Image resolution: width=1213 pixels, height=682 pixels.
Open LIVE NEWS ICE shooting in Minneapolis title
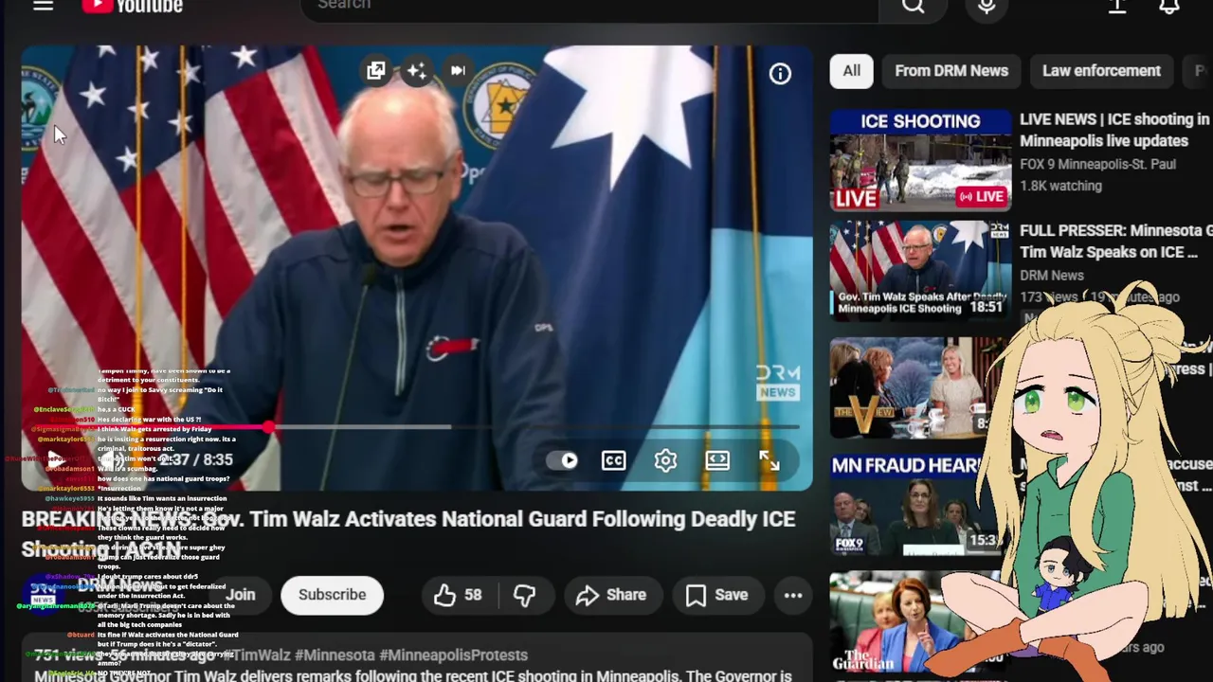pyautogui.click(x=1114, y=130)
